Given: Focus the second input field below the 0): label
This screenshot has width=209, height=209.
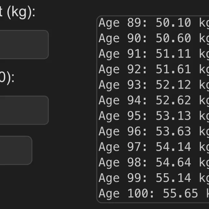Looking at the screenshot, I should 23,110.
